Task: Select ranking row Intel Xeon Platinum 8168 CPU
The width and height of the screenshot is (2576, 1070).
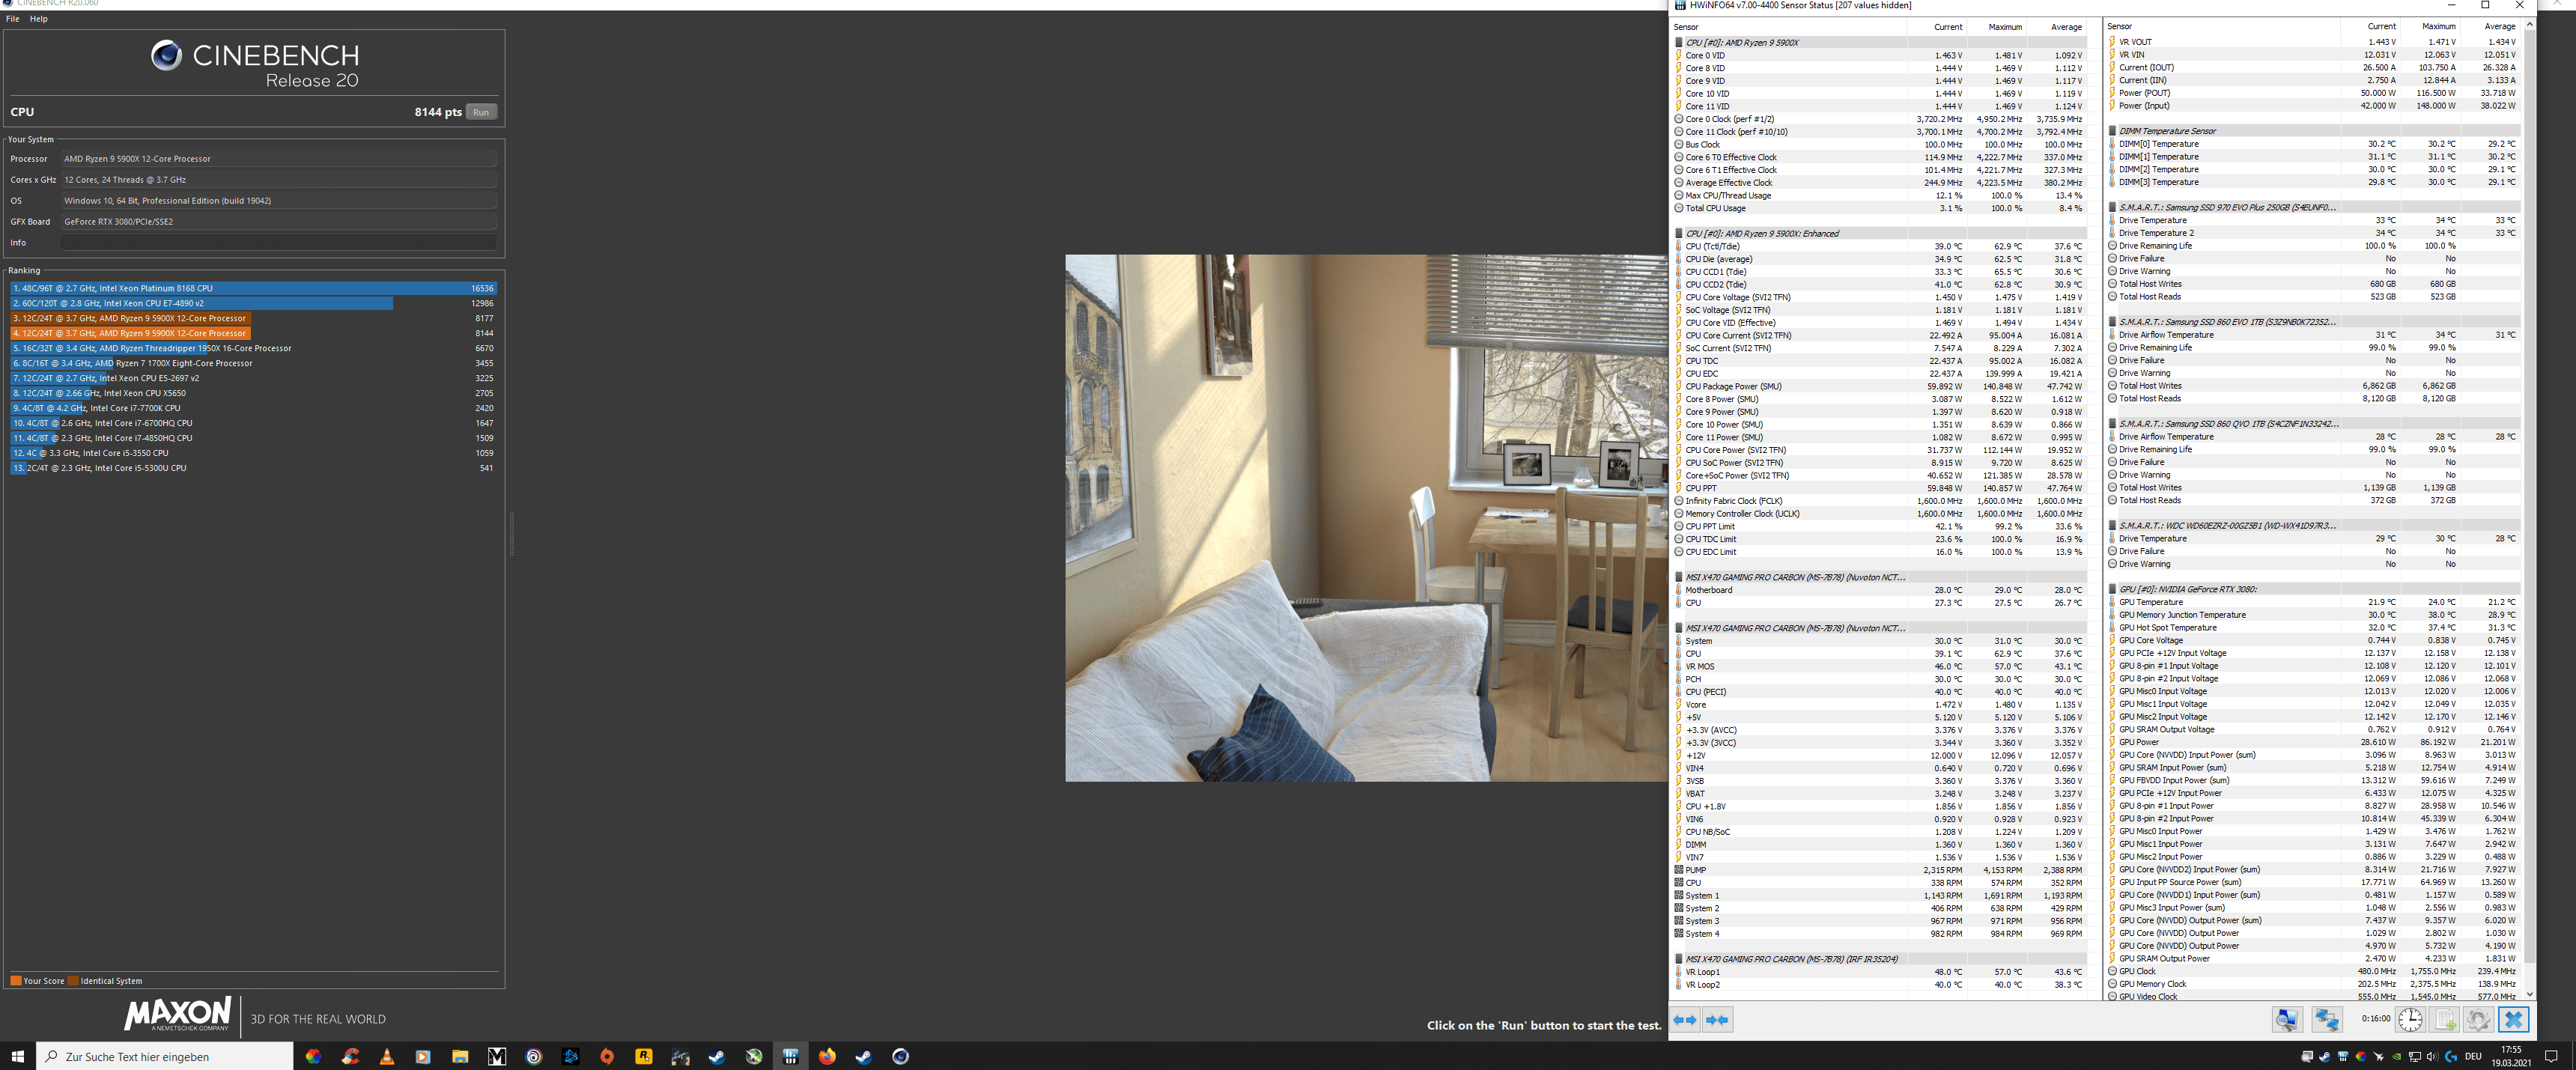Action: coord(254,288)
